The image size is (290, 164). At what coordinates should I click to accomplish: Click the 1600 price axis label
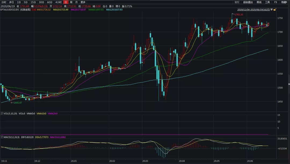point(280,60)
